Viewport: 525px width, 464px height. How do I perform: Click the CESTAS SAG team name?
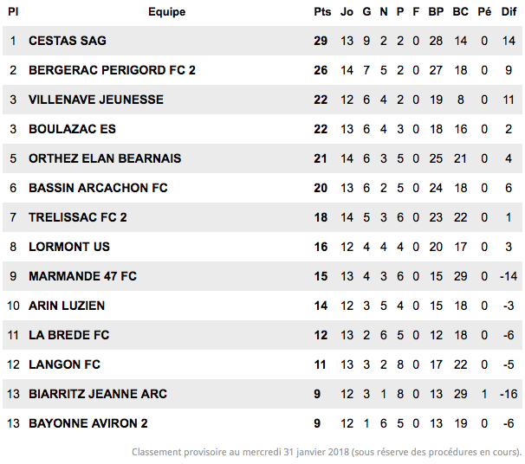(68, 41)
